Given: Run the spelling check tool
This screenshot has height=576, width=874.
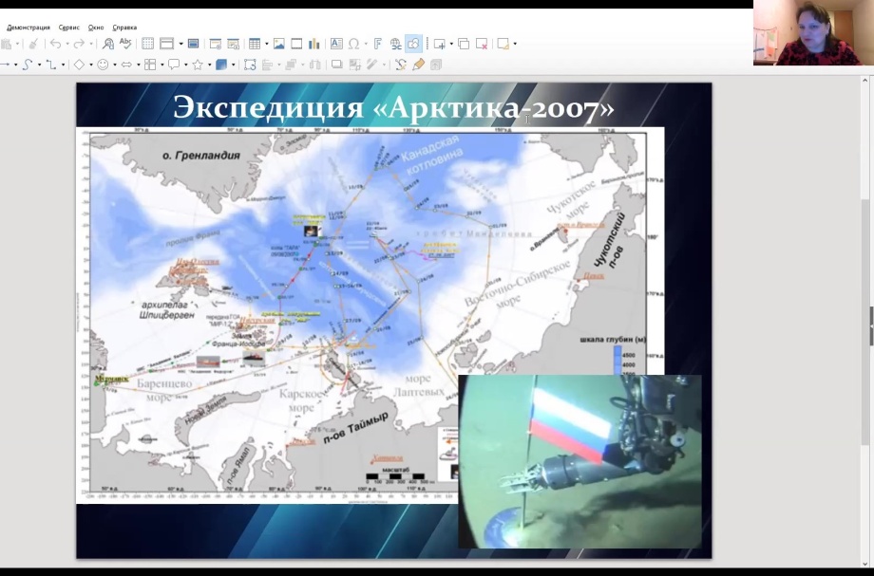Looking at the screenshot, I should point(124,44).
